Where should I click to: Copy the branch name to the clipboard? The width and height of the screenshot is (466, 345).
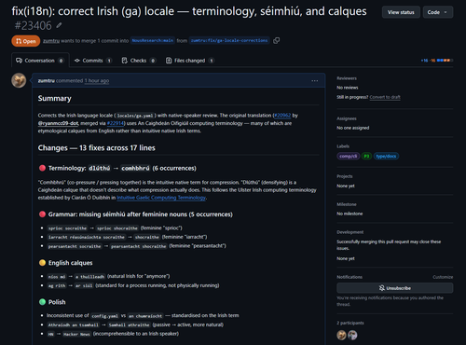click(x=276, y=40)
